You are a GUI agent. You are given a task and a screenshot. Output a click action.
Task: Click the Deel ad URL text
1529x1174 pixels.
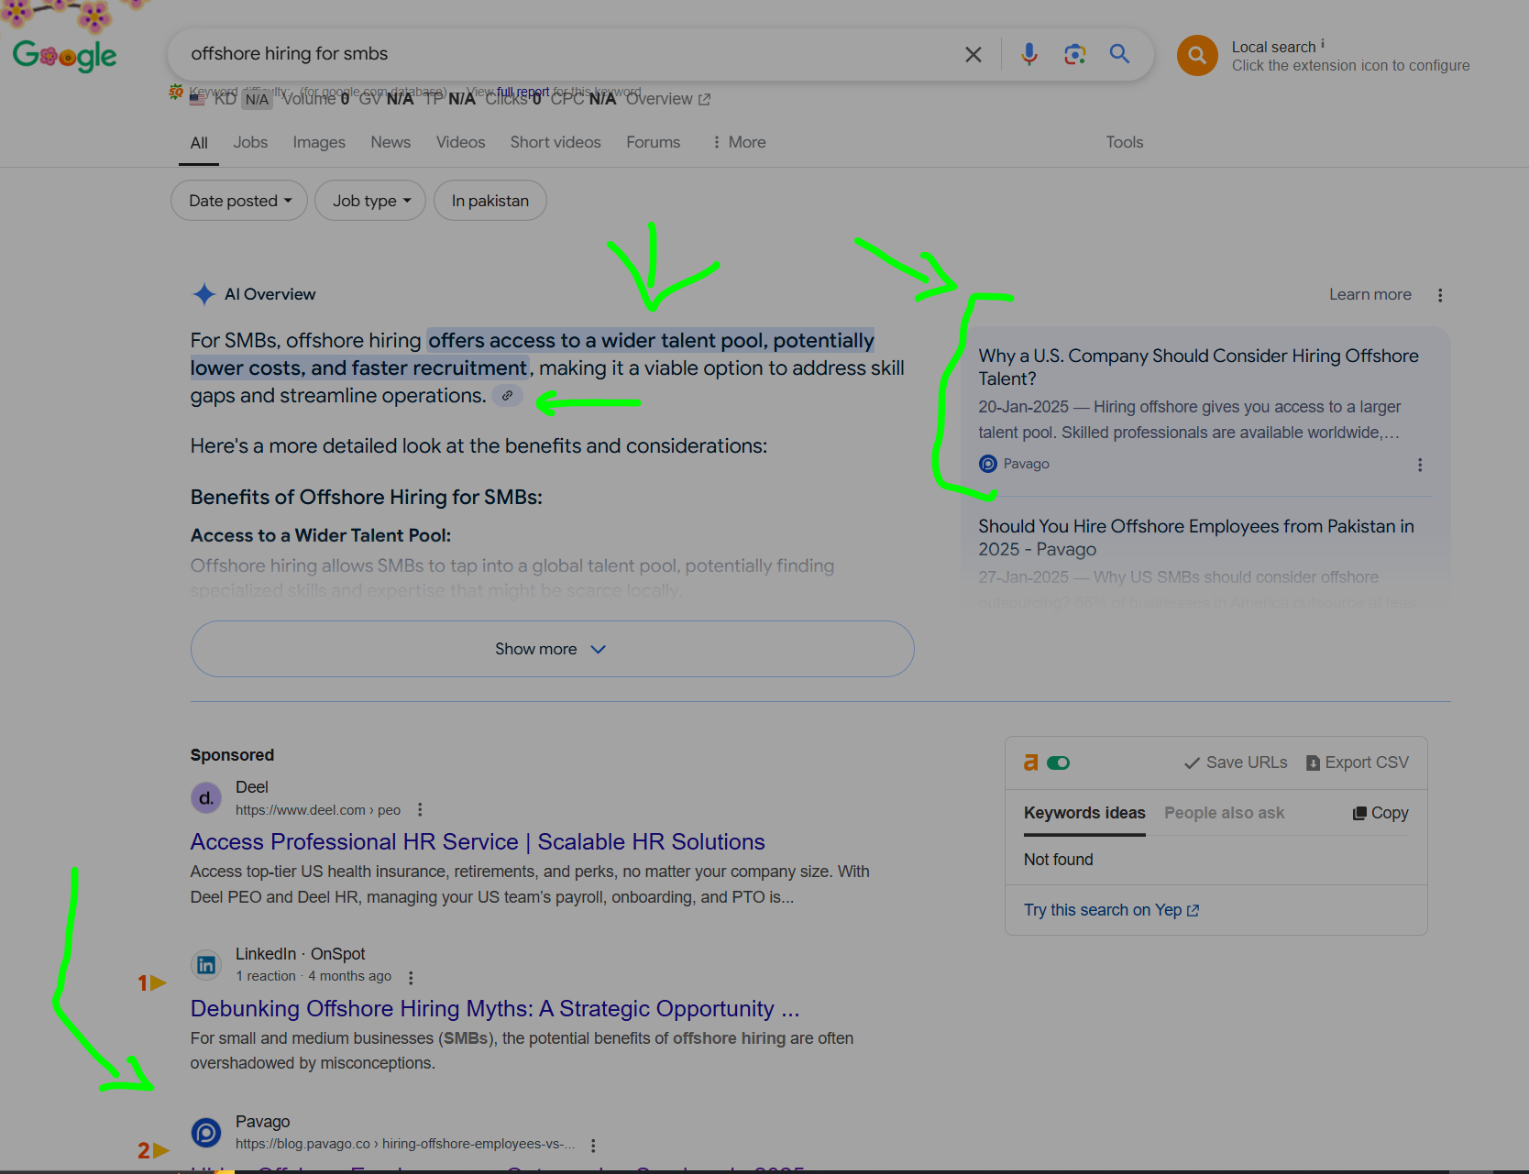click(x=318, y=810)
